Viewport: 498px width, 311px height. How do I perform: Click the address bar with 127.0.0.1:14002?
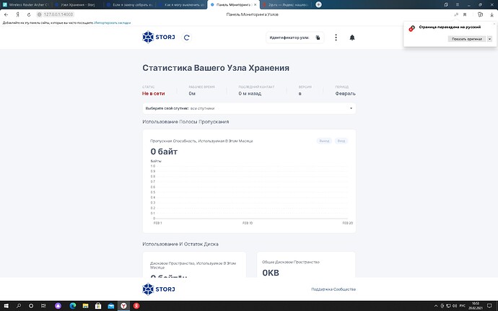pyautogui.click(x=58, y=14)
